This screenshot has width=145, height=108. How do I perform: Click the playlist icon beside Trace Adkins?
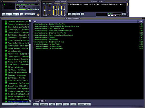(x=6, y=64)
